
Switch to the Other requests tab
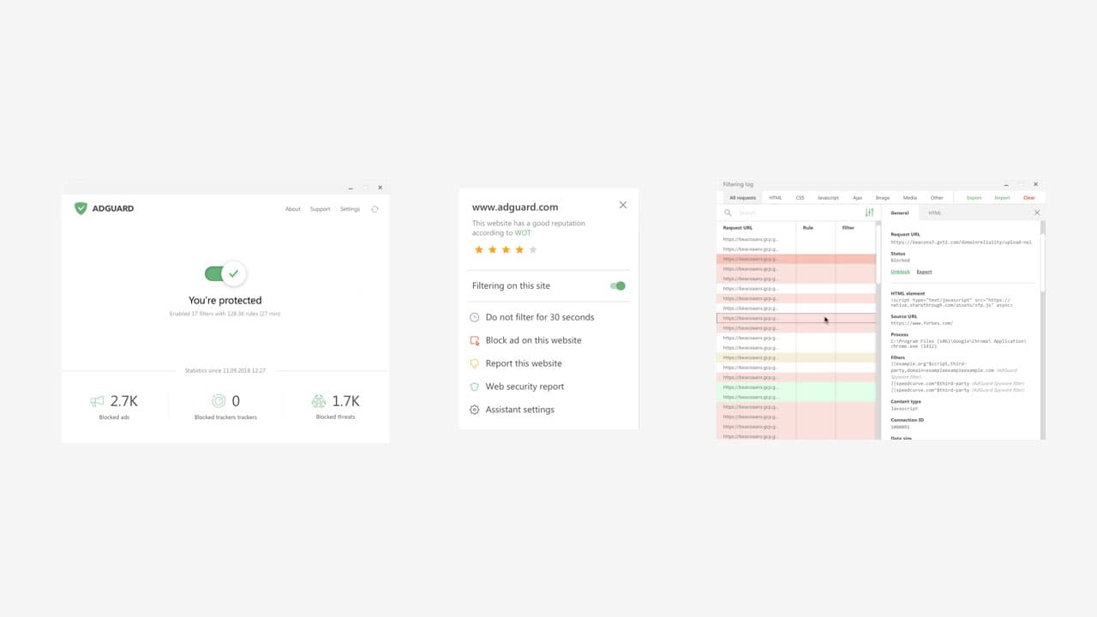click(937, 198)
